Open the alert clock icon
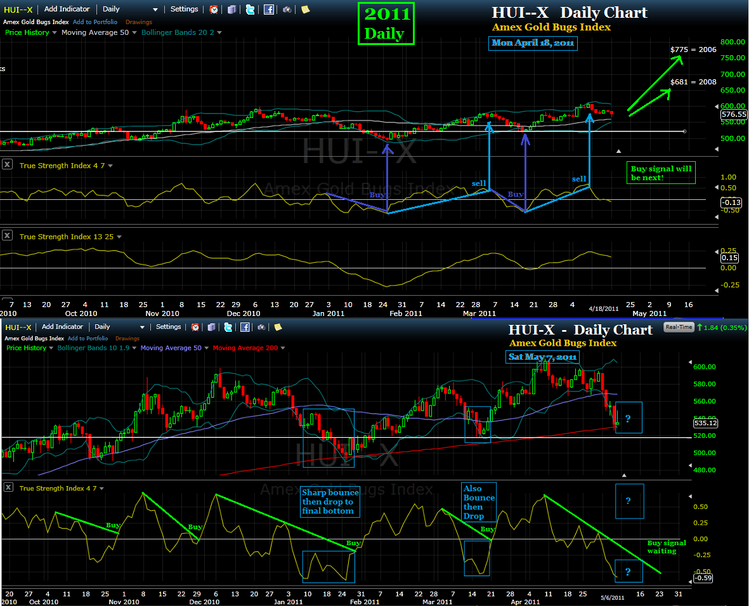Image resolution: width=749 pixels, height=606 pixels. click(x=213, y=9)
